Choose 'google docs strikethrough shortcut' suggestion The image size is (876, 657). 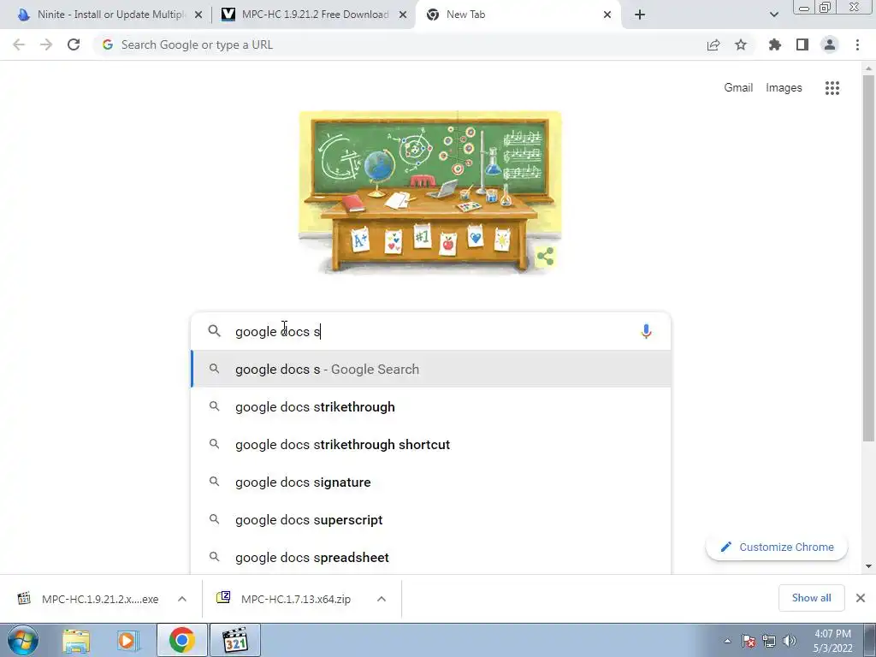tap(431, 444)
